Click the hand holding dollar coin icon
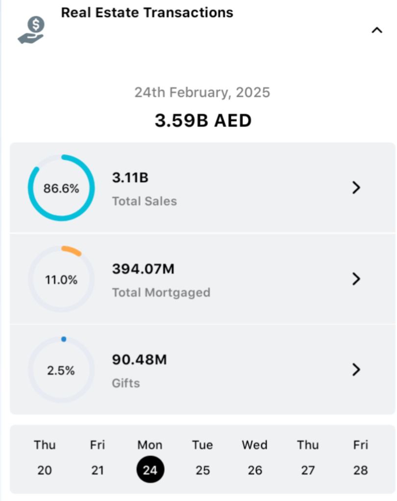This screenshot has width=397, height=501. click(31, 30)
